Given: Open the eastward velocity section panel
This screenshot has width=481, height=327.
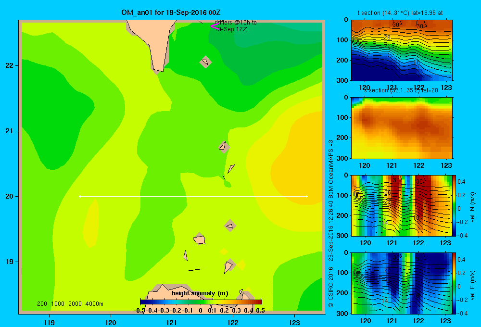Looking at the screenshot, I should point(402,283).
